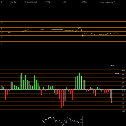Click the 100 label on RSI scale
126x126 pixels.
[2, 23]
